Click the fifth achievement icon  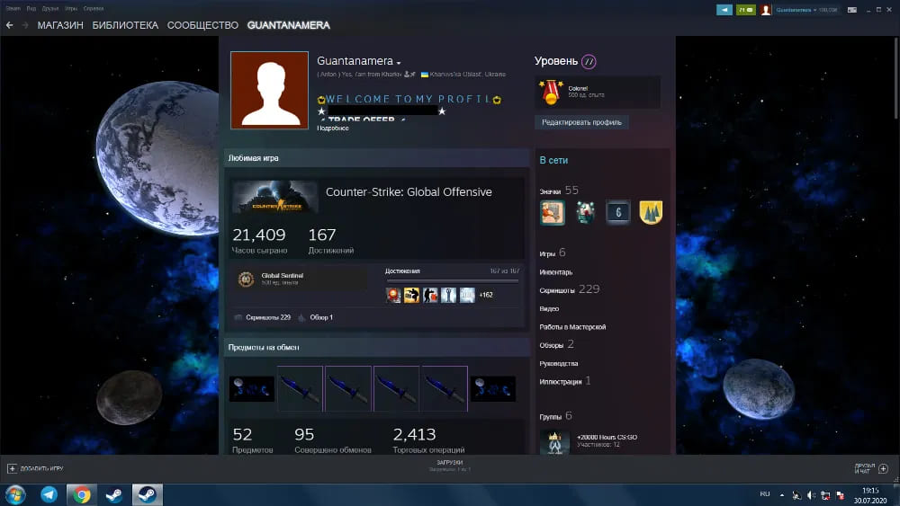click(x=467, y=295)
